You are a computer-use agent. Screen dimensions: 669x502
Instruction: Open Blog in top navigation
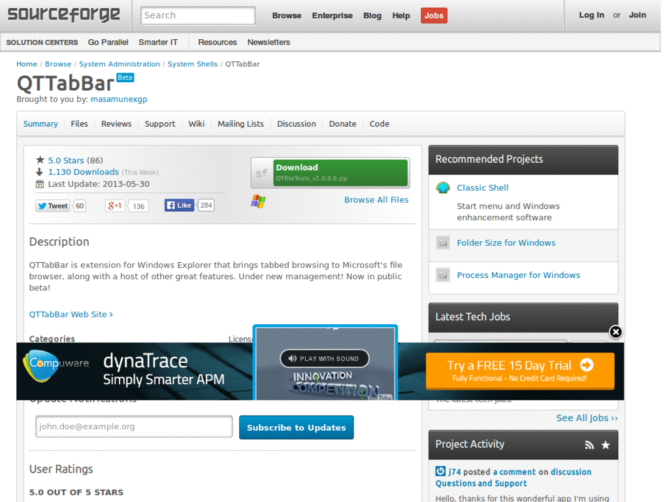point(372,16)
